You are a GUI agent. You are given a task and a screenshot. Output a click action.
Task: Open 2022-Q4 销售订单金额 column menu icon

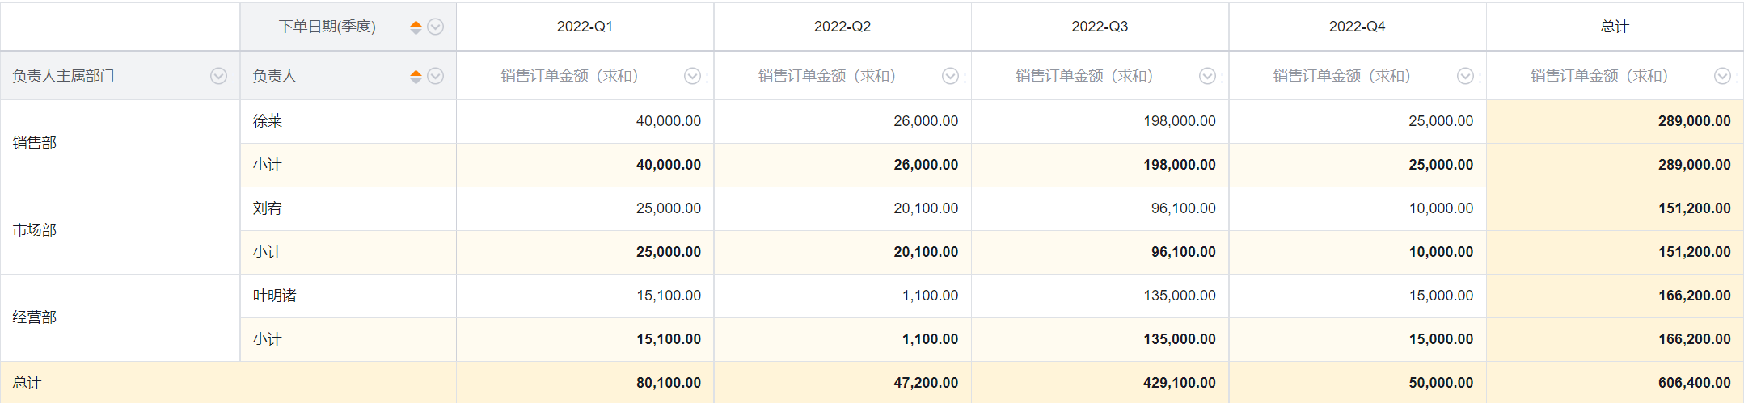pyautogui.click(x=1465, y=76)
